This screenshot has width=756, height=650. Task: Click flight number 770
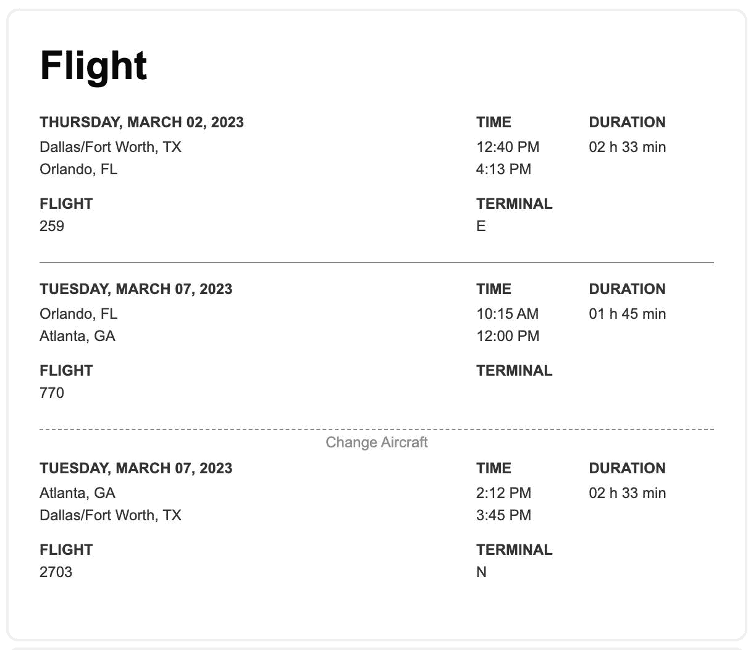coord(52,393)
